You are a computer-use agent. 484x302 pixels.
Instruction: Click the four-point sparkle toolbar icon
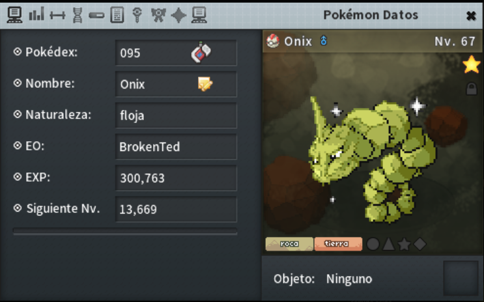point(178,15)
